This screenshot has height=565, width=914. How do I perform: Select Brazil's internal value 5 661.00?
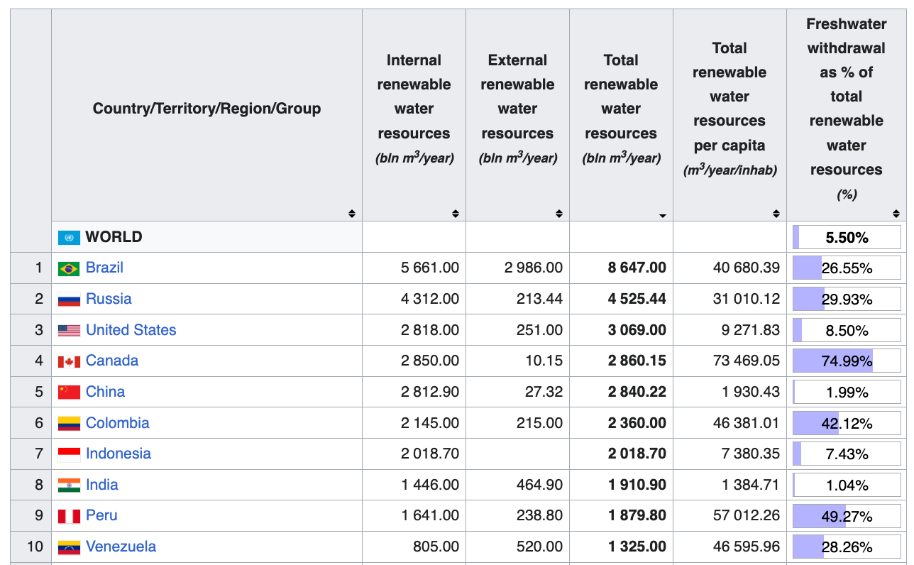coord(430,268)
